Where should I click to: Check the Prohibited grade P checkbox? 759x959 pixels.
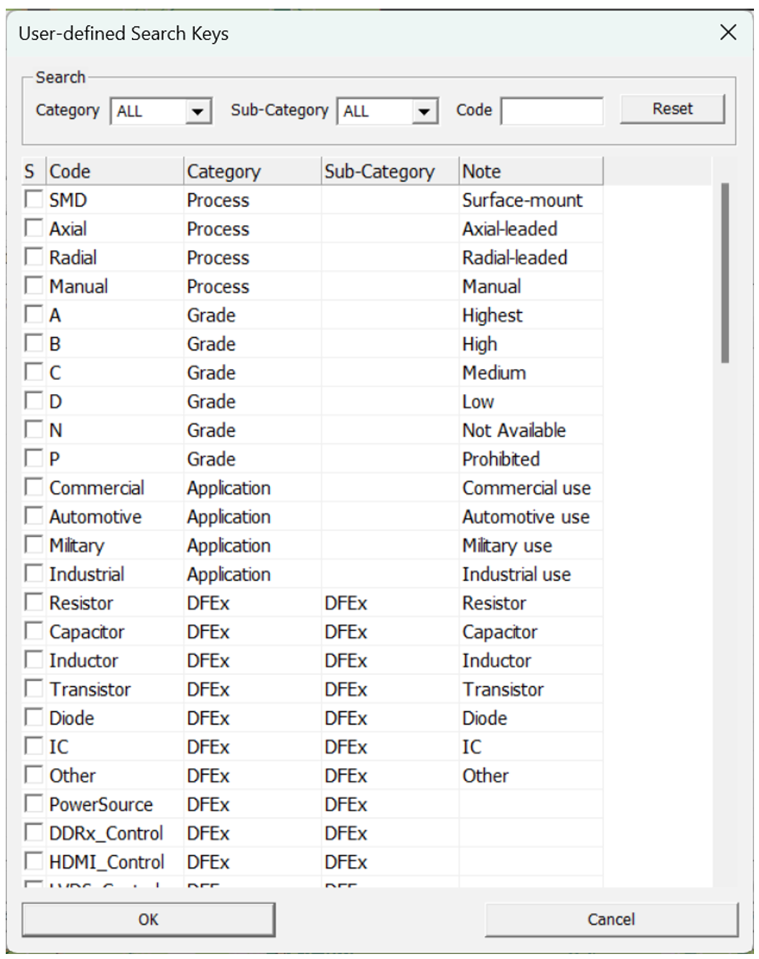[34, 458]
